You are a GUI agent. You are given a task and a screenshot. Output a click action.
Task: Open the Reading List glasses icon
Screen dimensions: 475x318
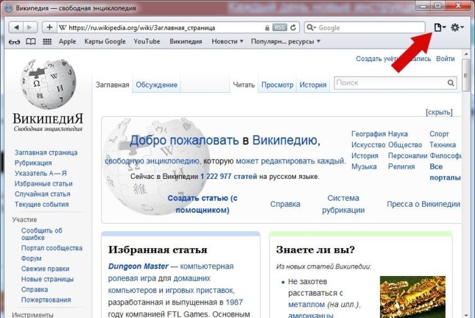click(14, 42)
